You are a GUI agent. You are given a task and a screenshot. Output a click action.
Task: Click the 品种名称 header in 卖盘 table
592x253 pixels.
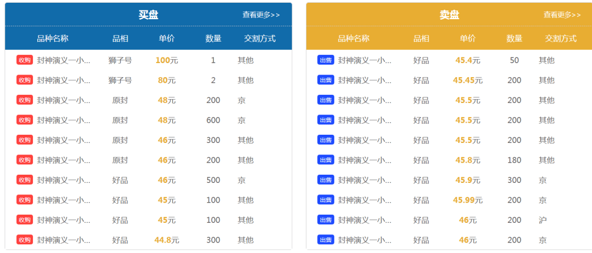[354, 38]
